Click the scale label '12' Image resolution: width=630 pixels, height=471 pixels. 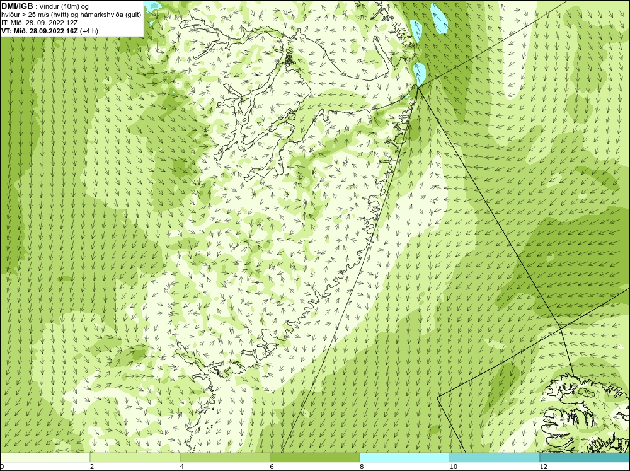point(544,467)
